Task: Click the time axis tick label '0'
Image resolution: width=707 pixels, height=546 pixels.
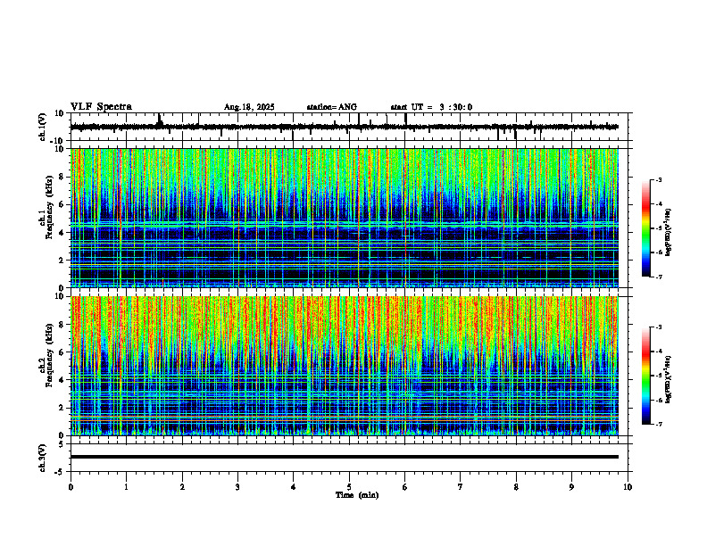Action: [x=71, y=487]
